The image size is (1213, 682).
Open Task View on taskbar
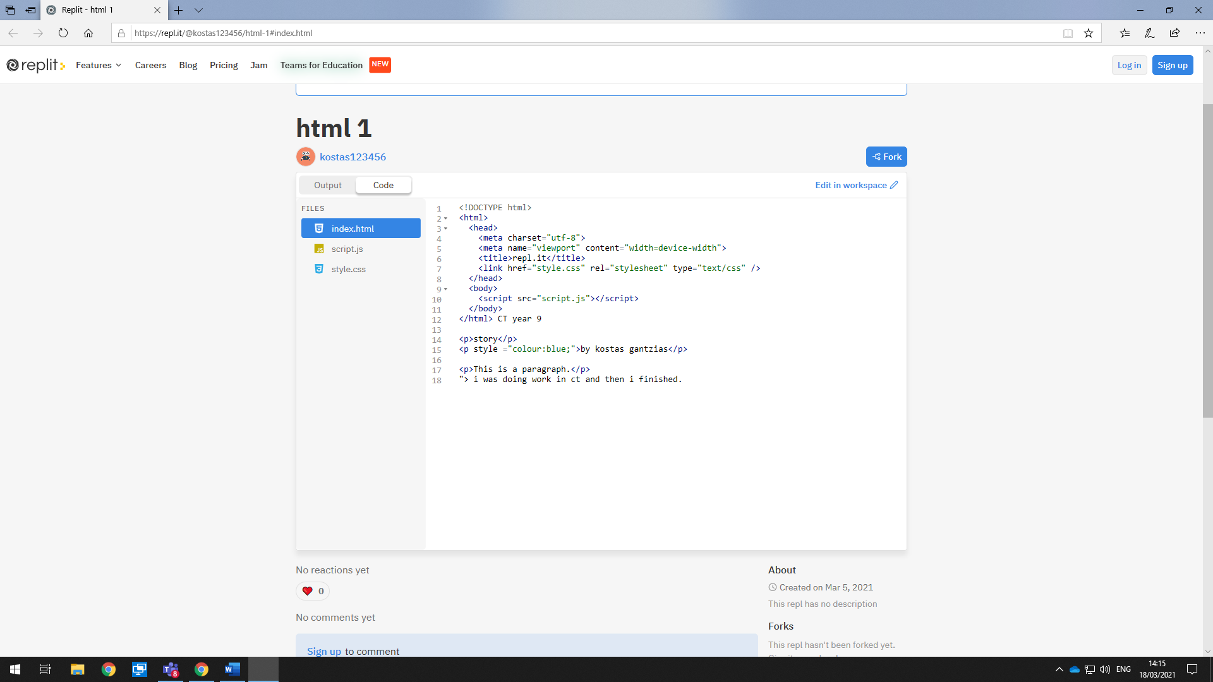point(45,669)
